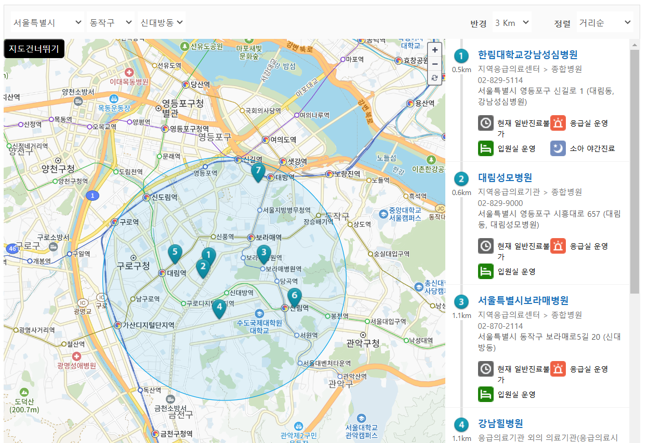Screen dimensions: 649x443
Task: Click bed icon under 대림성모병원
Action: click(x=486, y=271)
